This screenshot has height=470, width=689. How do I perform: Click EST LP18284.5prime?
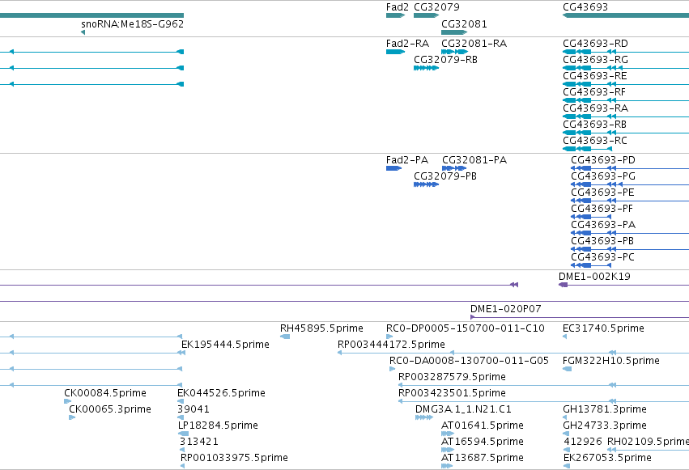point(183,434)
